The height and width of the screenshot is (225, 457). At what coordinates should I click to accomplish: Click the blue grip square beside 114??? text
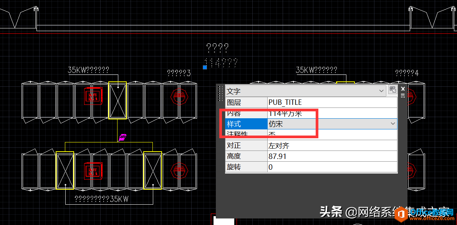coord(205,67)
